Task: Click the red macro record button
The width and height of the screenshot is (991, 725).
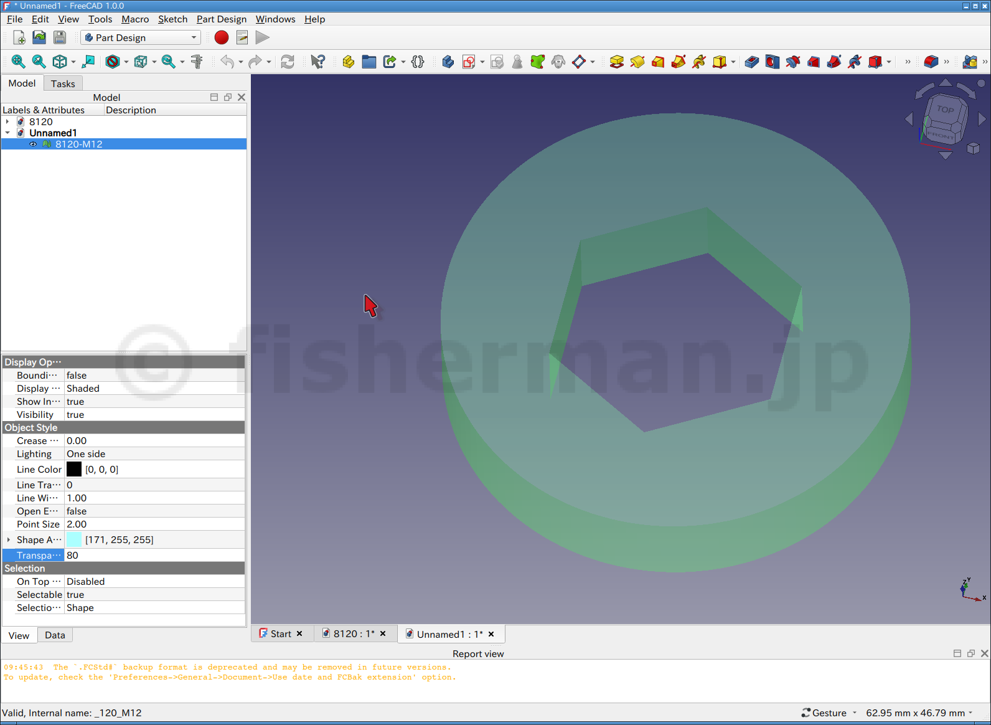Action: tap(221, 37)
